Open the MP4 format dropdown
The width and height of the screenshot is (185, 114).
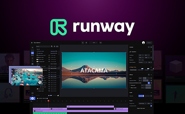pyautogui.click(x=149, y=104)
